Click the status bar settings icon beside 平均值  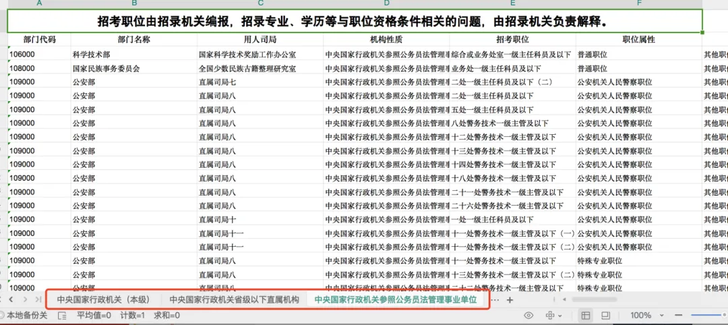click(x=62, y=316)
